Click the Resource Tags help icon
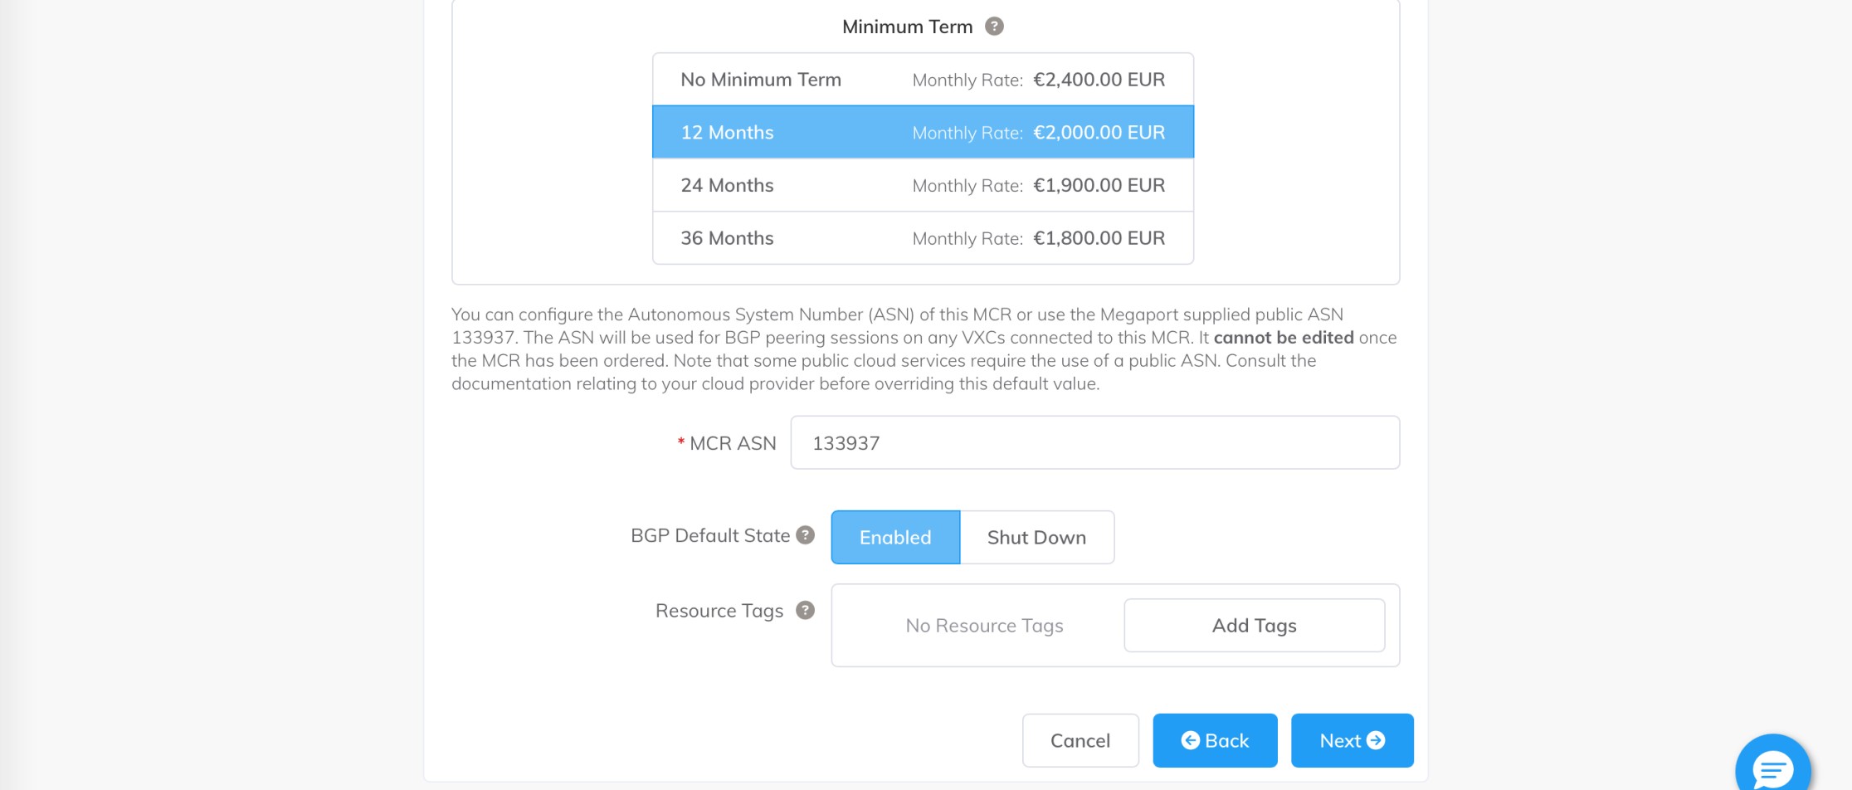1852x790 pixels. point(805,611)
